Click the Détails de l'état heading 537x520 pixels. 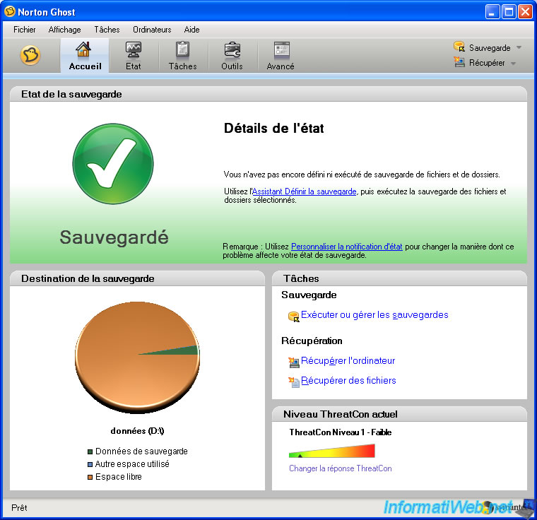(274, 129)
